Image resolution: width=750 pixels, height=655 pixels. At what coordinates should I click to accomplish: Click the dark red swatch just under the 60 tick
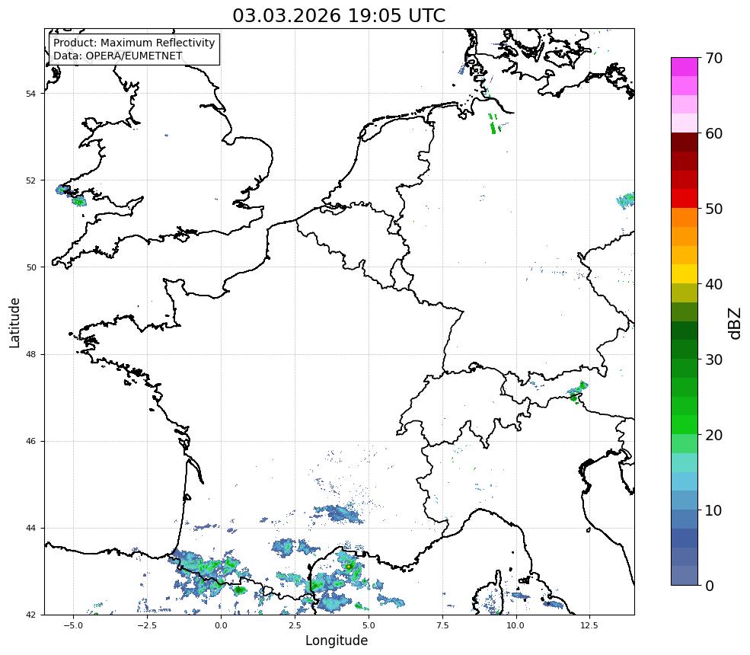click(685, 142)
